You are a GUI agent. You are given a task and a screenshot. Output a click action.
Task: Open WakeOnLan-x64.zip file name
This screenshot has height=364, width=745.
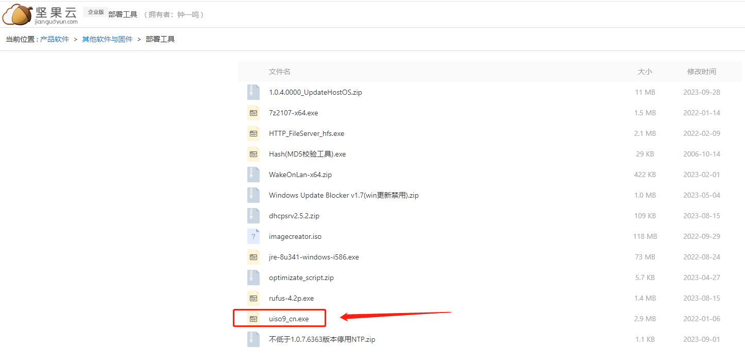point(300,175)
